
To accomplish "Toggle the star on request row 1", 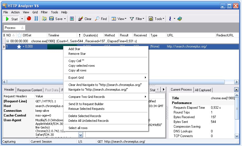I will tap(19, 46).
